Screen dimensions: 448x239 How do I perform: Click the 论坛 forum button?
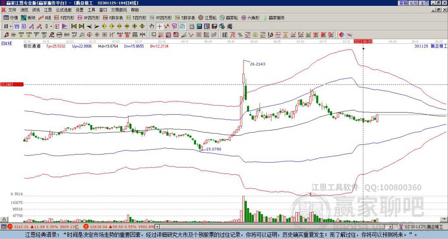pyautogui.click(x=414, y=3)
